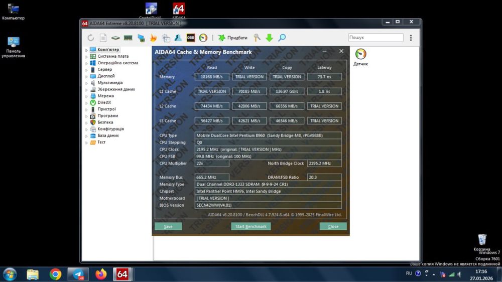Select Програми in the tree
This screenshot has height=282, width=502.
[107, 115]
